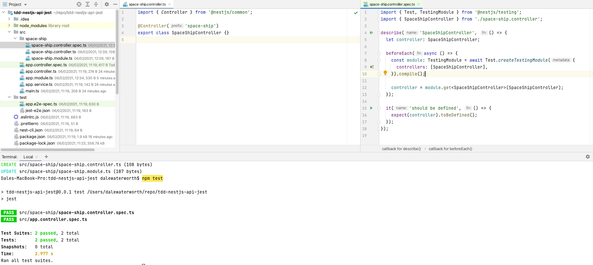Expand the node_modules folder

9,25
